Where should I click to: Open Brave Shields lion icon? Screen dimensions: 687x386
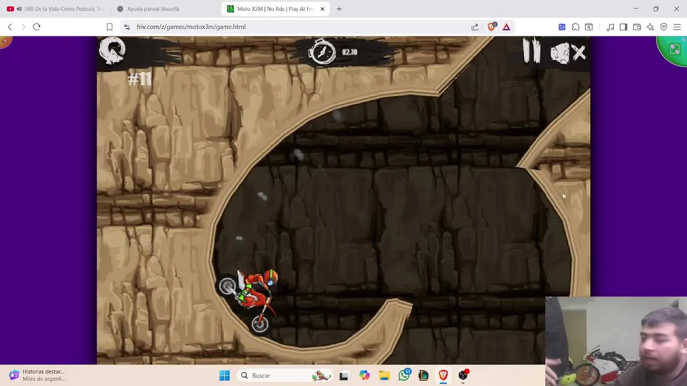click(x=492, y=27)
